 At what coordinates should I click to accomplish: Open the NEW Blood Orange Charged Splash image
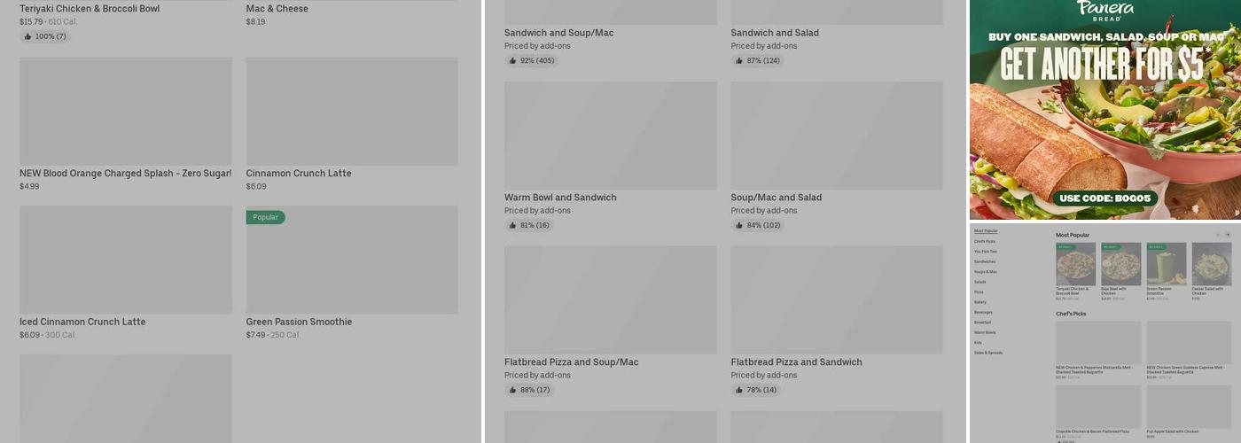click(126, 112)
